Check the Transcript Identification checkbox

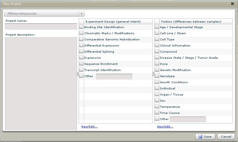click(x=81, y=70)
